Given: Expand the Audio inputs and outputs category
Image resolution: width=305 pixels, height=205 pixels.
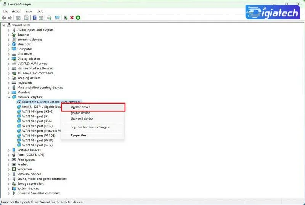Looking at the screenshot, I should (x=8, y=30).
